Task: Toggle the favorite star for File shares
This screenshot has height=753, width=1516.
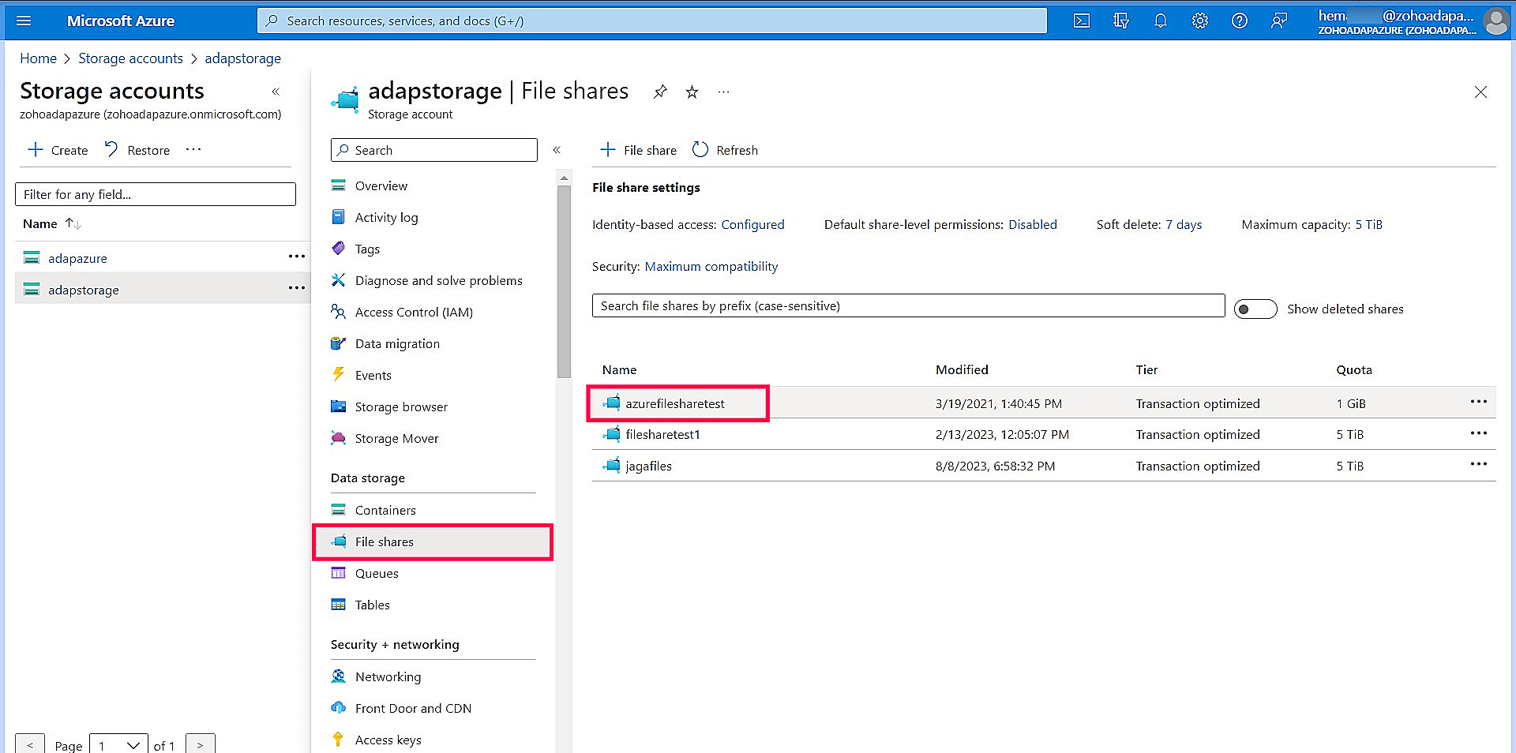Action: (692, 92)
